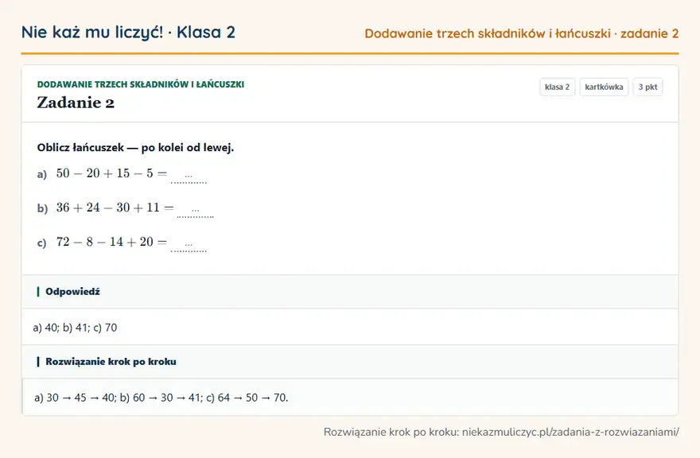
Task: Click the expression '72 − 8 − 14 + 20 ='
Action: click(111, 242)
